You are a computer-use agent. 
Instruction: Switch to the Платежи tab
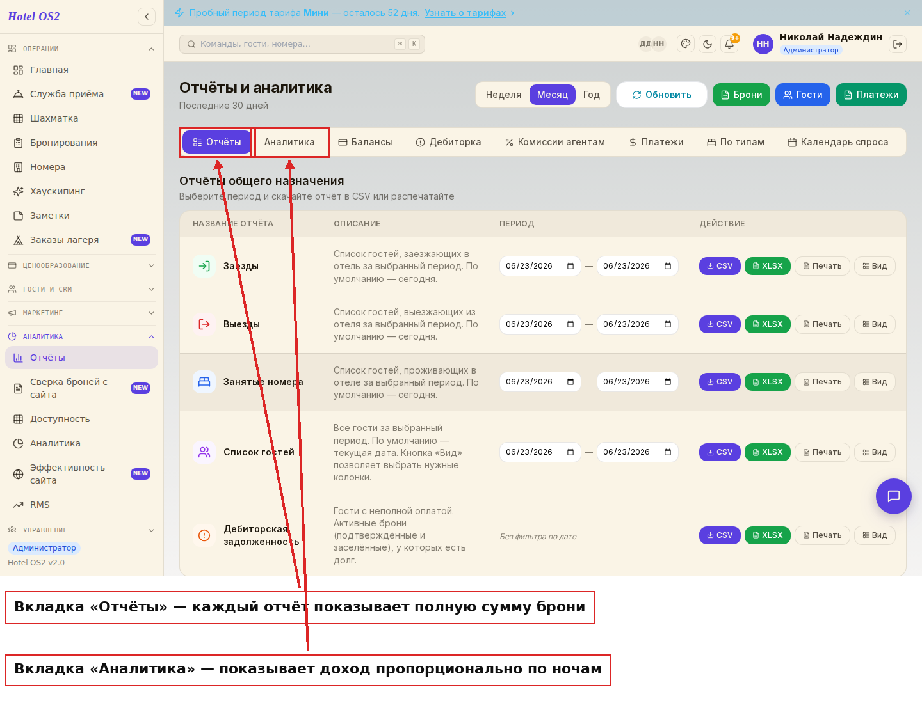tap(656, 142)
